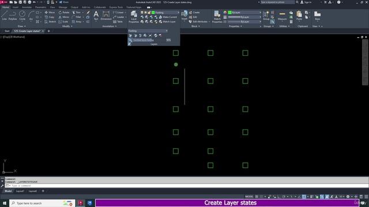The height and width of the screenshot is (207, 369).
Task: Toggle ortho mode in status bar
Action: point(279,197)
